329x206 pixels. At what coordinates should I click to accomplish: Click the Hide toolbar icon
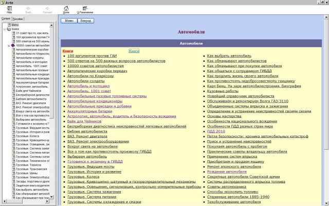pos(10,8)
